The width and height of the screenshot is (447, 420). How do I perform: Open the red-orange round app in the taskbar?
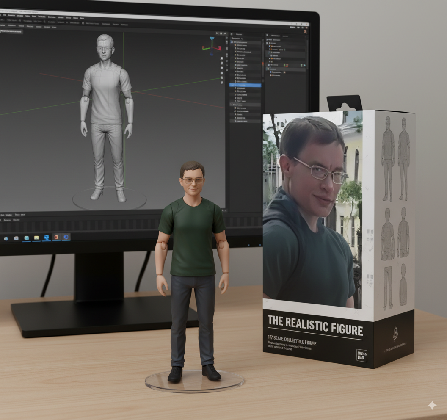(56, 237)
